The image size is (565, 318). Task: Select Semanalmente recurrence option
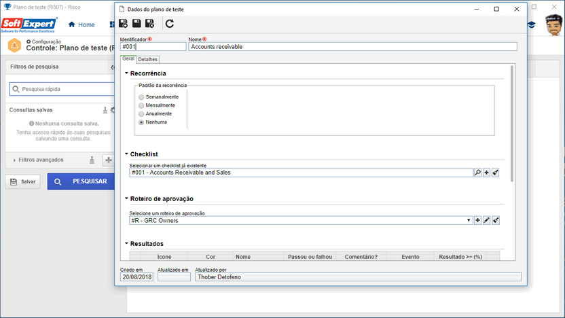[141, 97]
